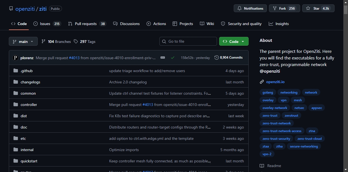Screen dimensions: 348x172
Task: Open the Insights tab
Action: (x=279, y=24)
